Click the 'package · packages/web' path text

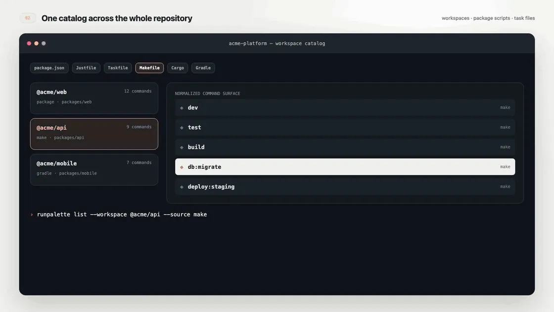(64, 102)
